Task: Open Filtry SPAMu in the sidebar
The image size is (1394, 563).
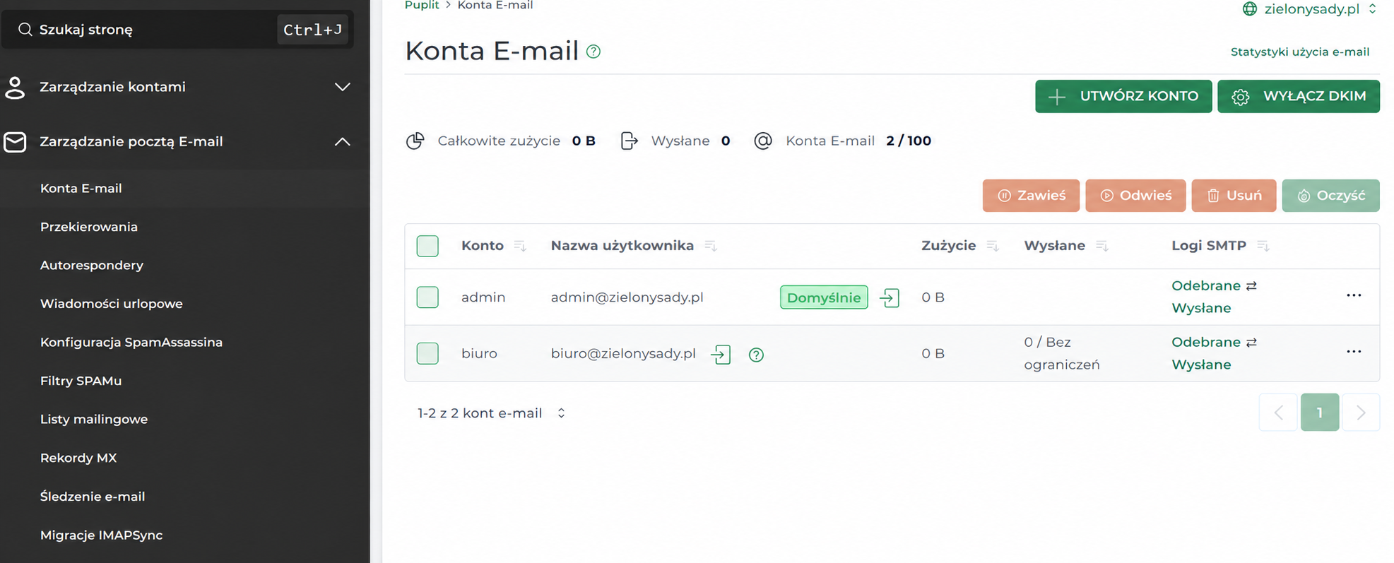Action: [81, 381]
